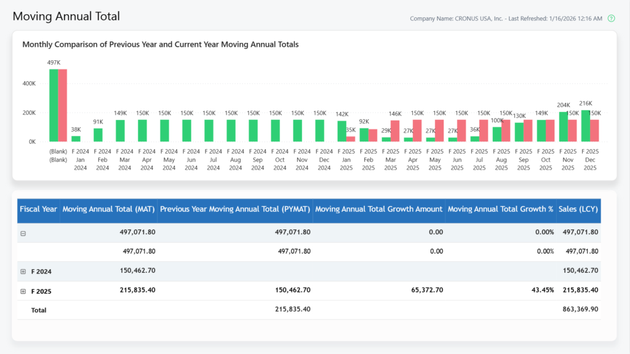Select the green bar for Jan 2024
Screen dimensions: 630x354
click(x=76, y=138)
